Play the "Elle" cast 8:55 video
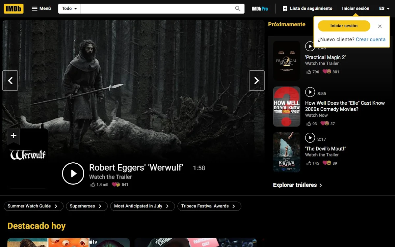The width and height of the screenshot is (395, 247). pyautogui.click(x=310, y=92)
